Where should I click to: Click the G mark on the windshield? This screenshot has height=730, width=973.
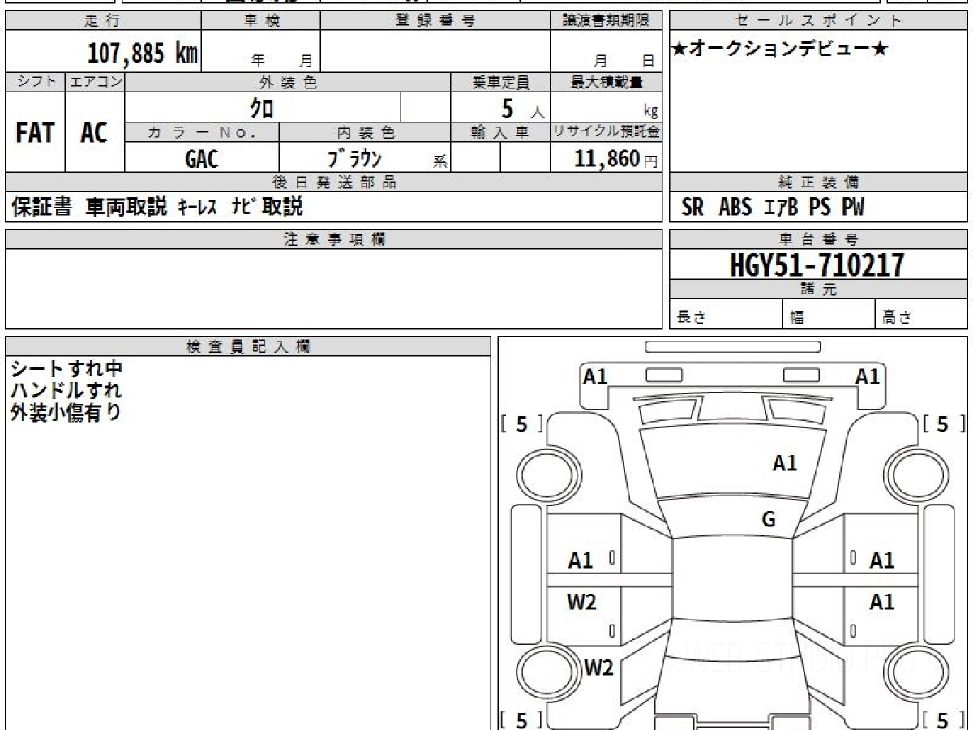(x=769, y=520)
